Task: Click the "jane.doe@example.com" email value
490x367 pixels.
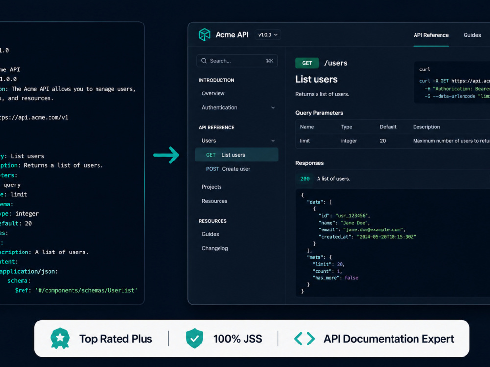Action: (374, 229)
